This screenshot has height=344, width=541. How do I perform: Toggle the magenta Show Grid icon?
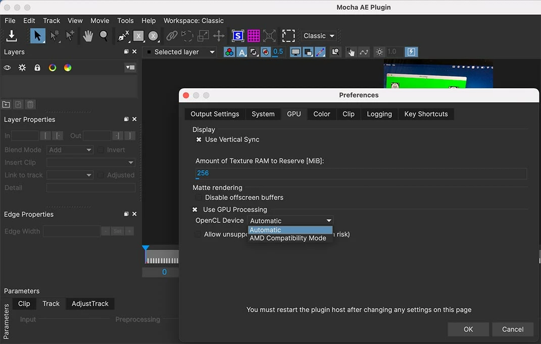click(254, 35)
